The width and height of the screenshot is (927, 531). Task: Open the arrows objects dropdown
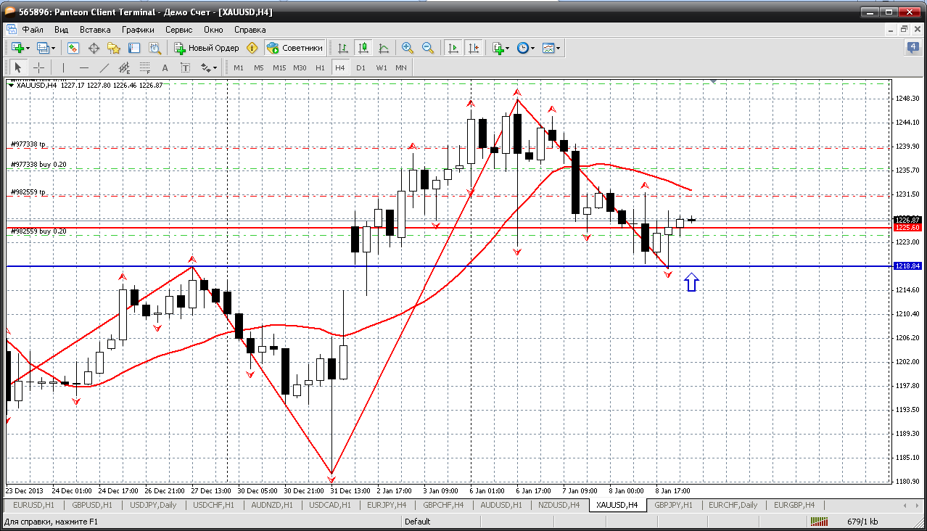(x=209, y=67)
